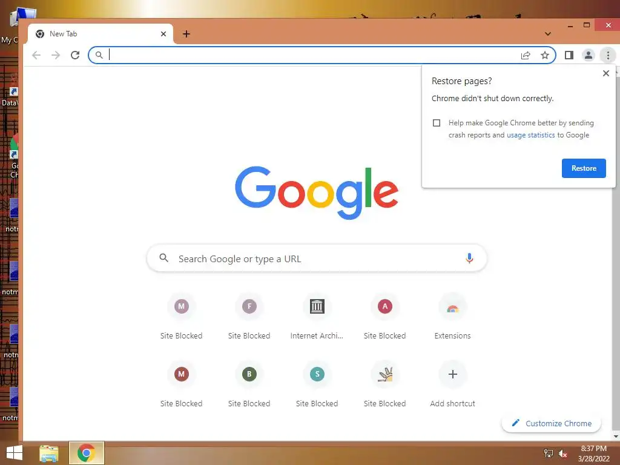Go back using the back arrow
This screenshot has width=620, height=465.
(36, 55)
